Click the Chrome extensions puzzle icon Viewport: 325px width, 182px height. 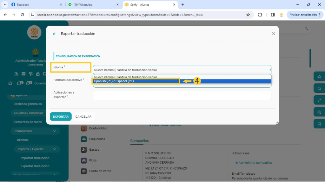(260, 15)
